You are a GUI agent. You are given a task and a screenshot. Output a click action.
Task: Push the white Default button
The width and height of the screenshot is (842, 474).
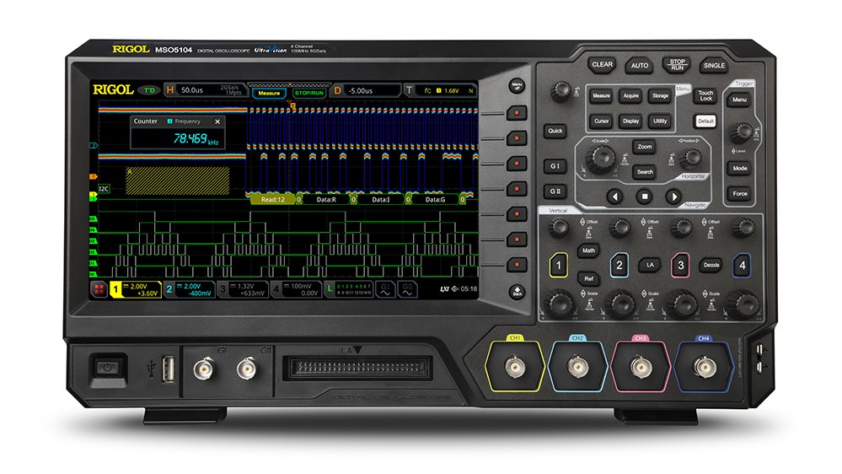705,121
